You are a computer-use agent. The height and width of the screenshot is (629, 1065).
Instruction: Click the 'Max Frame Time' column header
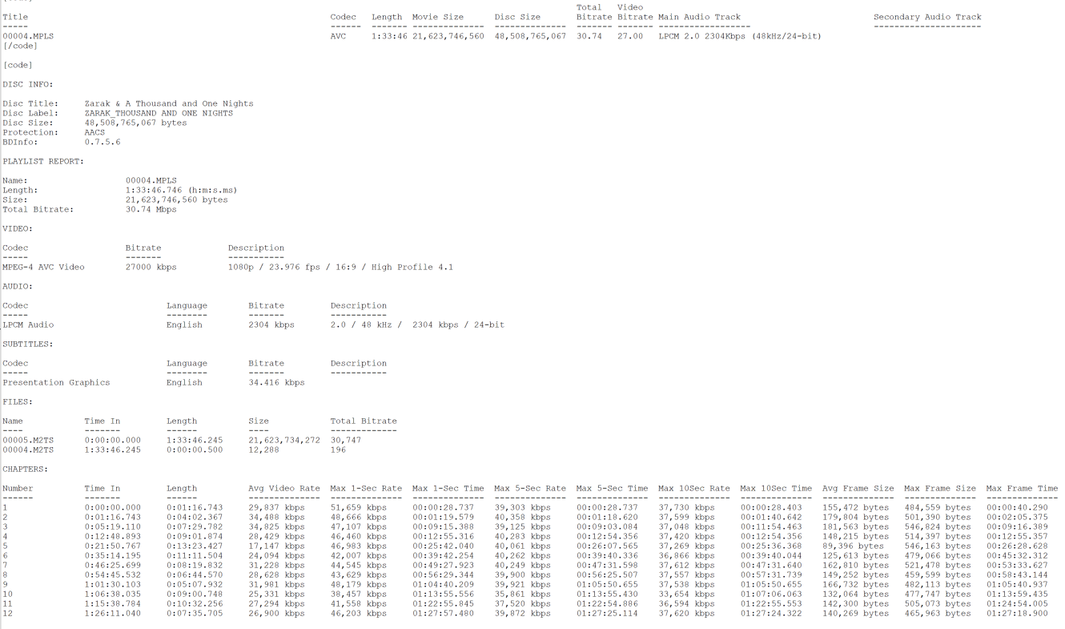pyautogui.click(x=1022, y=488)
